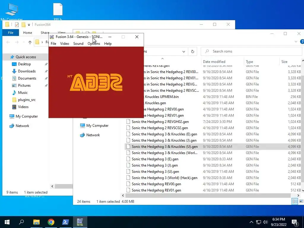
Task: Select Sonic the Hedgehog 3 & Knuckles (U).gen
Action: point(164,147)
